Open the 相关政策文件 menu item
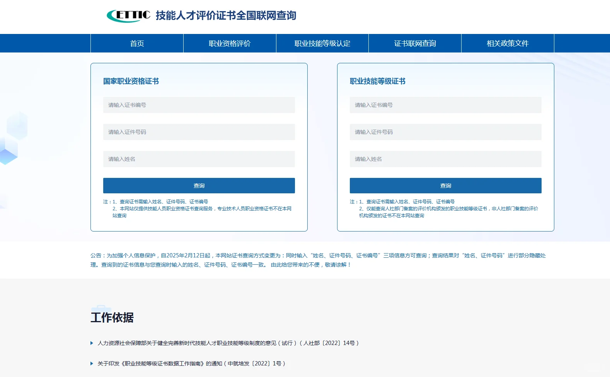The height and width of the screenshot is (377, 610). [x=508, y=43]
